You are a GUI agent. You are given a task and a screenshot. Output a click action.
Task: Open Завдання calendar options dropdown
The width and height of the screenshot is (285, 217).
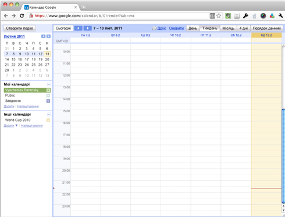click(x=48, y=101)
